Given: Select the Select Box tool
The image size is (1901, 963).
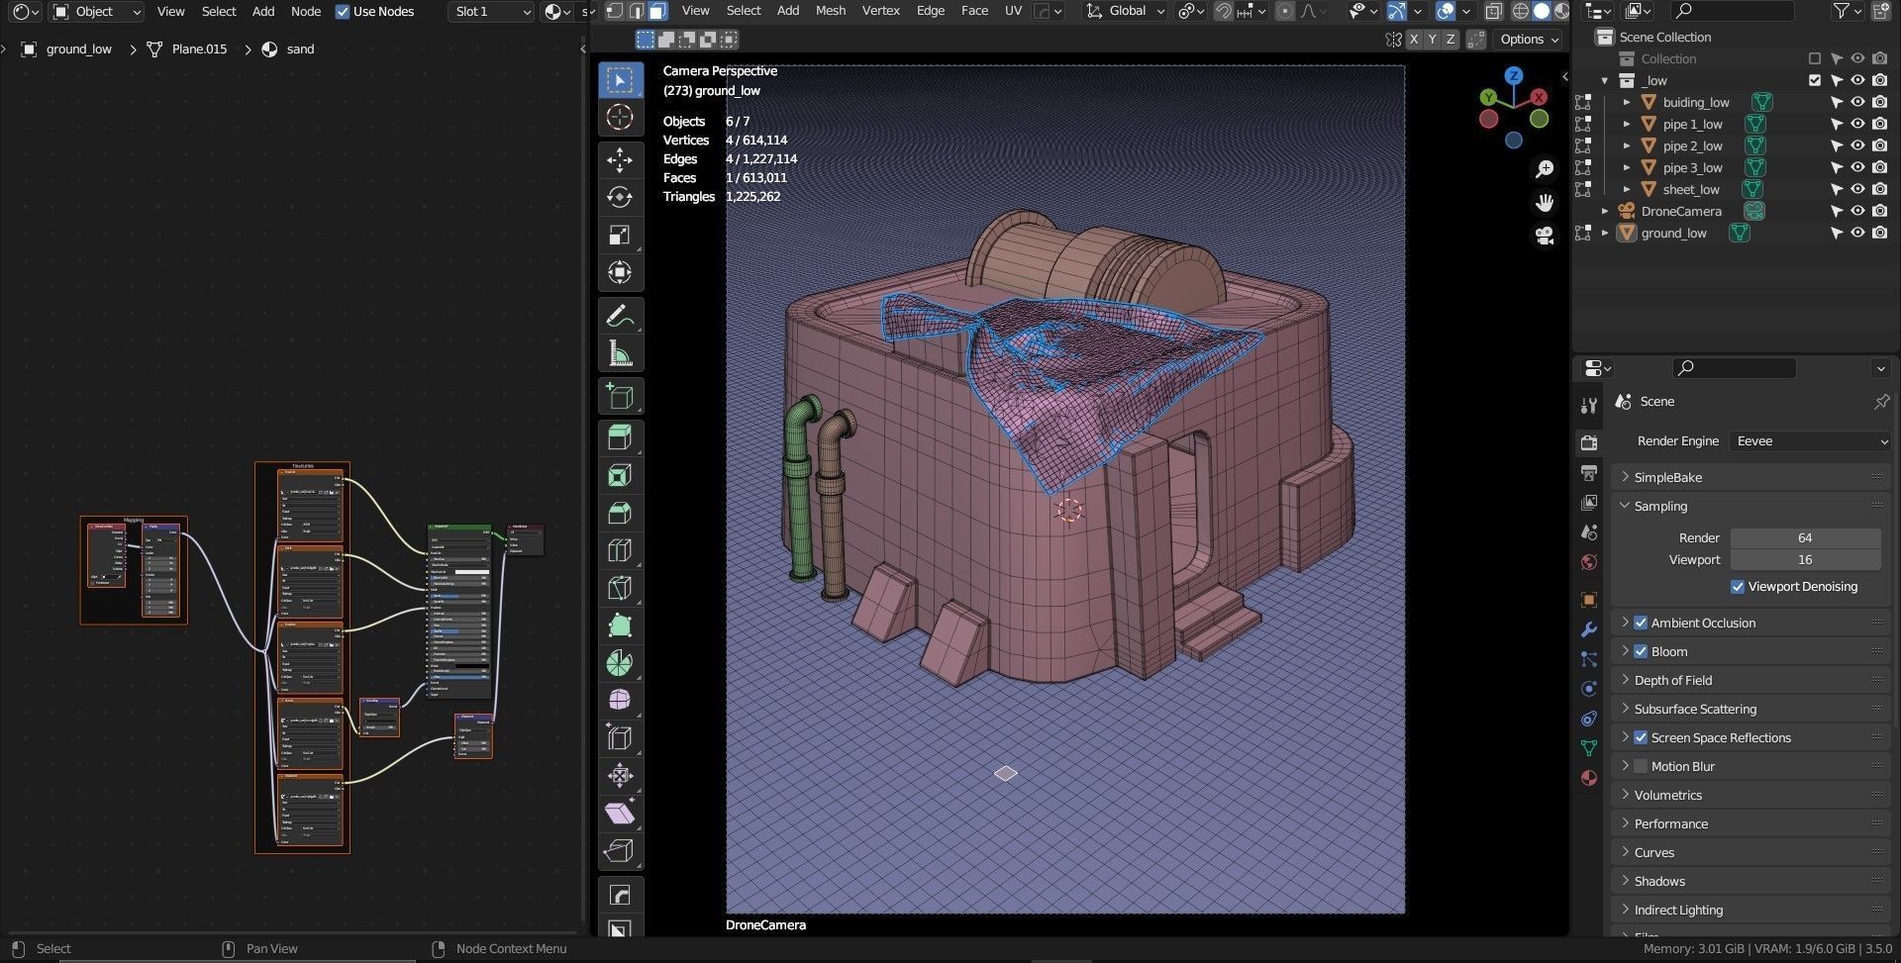Looking at the screenshot, I should [620, 80].
